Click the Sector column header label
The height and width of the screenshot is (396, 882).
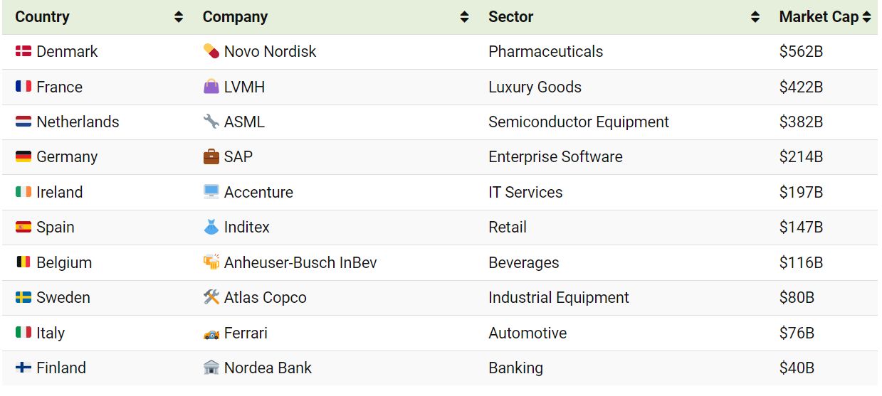[x=510, y=17]
